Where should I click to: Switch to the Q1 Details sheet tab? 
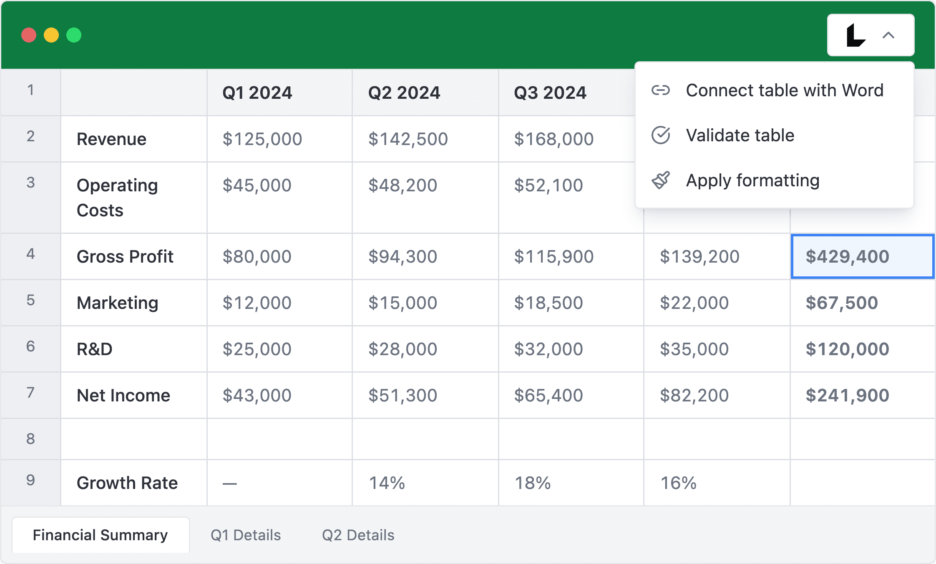[246, 535]
